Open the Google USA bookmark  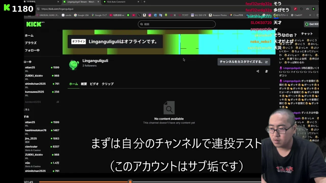(81, 15)
